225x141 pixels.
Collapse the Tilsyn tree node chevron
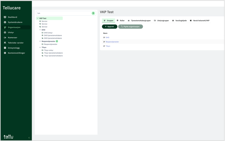(40, 47)
